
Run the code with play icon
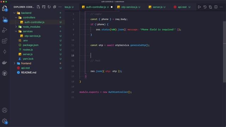(199, 7)
